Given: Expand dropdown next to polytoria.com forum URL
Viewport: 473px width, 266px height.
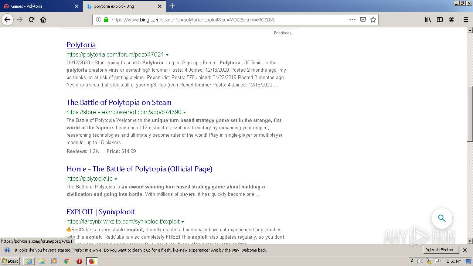Looking at the screenshot, I should pos(167,55).
